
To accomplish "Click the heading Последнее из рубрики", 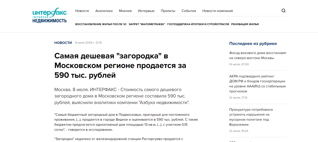I will coord(253,44).
